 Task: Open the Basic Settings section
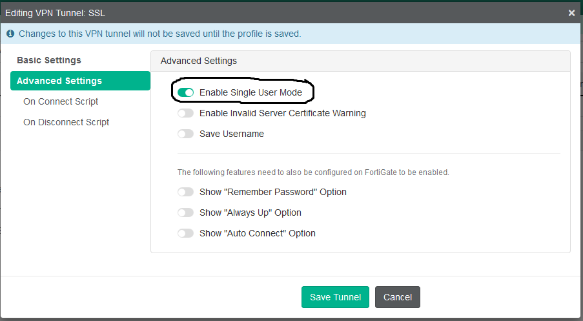click(49, 60)
